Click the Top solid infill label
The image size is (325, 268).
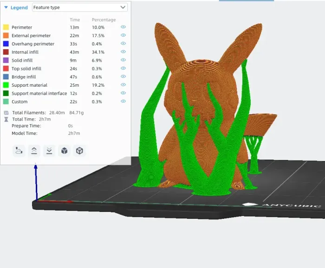click(26, 69)
